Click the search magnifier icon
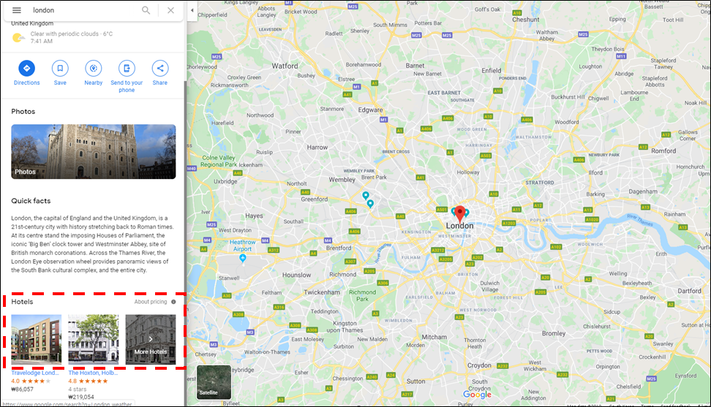This screenshot has height=407, width=711. 146,10
